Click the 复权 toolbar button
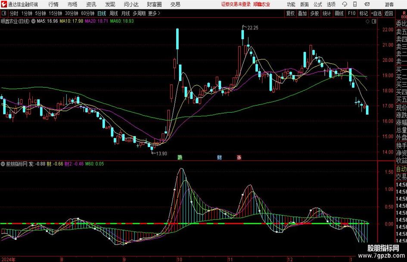 pos(290,13)
